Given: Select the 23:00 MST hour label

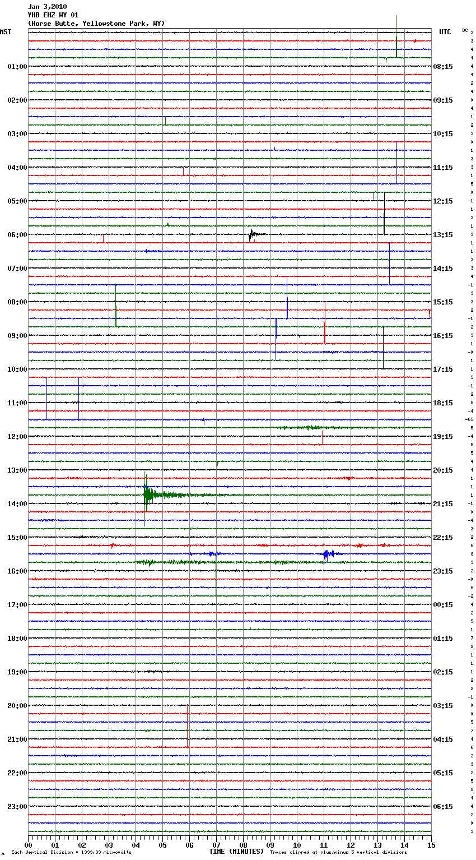Looking at the screenshot, I should 17,807.
